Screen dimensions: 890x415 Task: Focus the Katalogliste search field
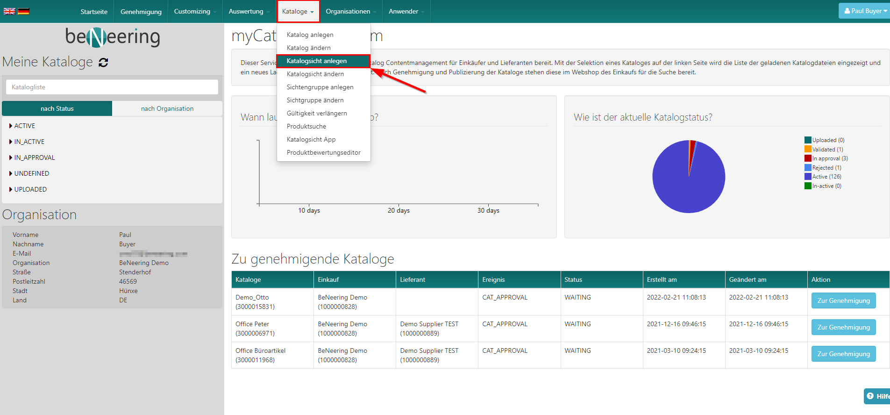(112, 87)
